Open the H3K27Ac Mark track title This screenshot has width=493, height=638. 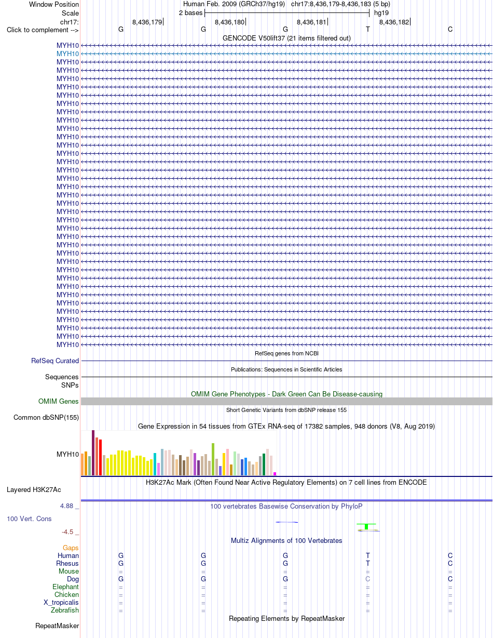[x=286, y=482]
